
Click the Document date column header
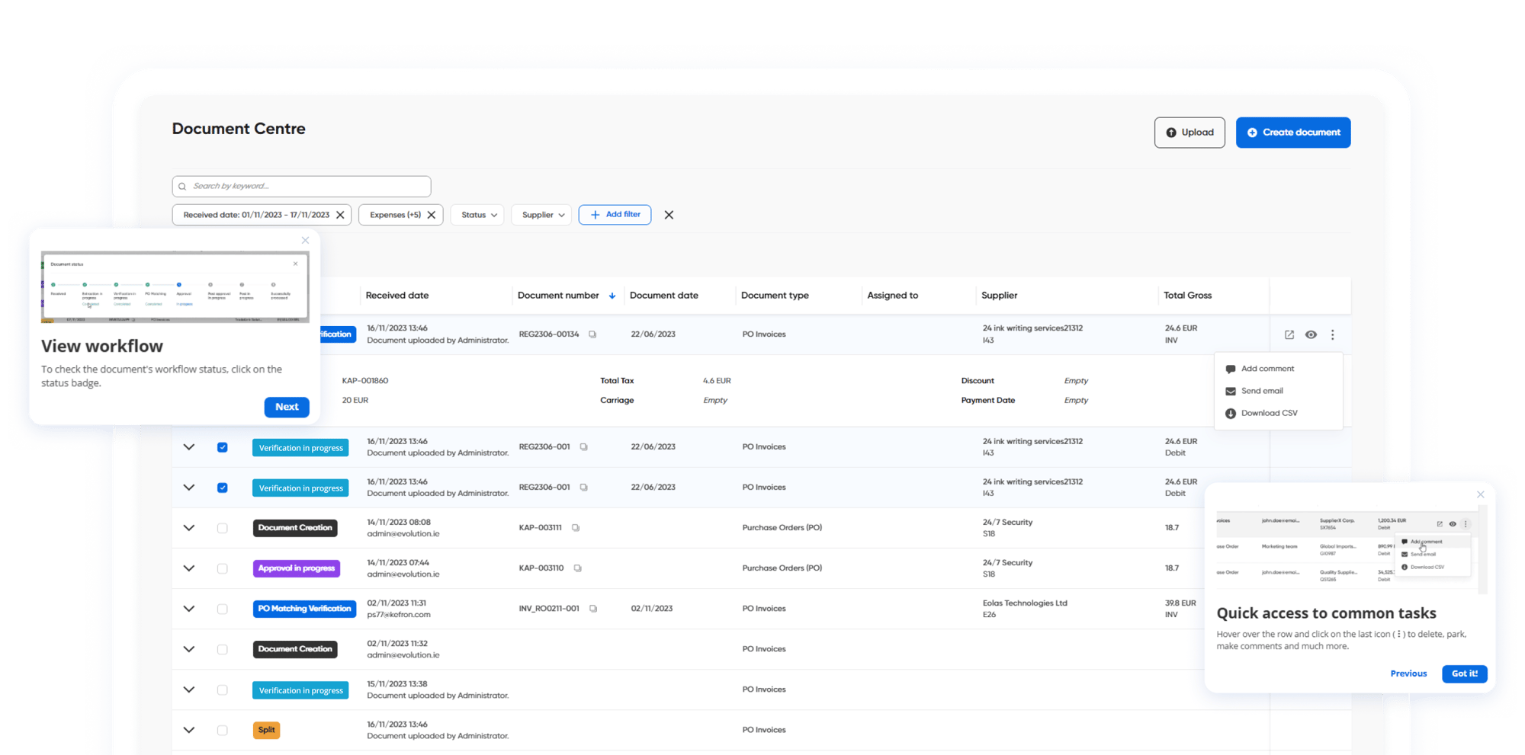tap(663, 296)
